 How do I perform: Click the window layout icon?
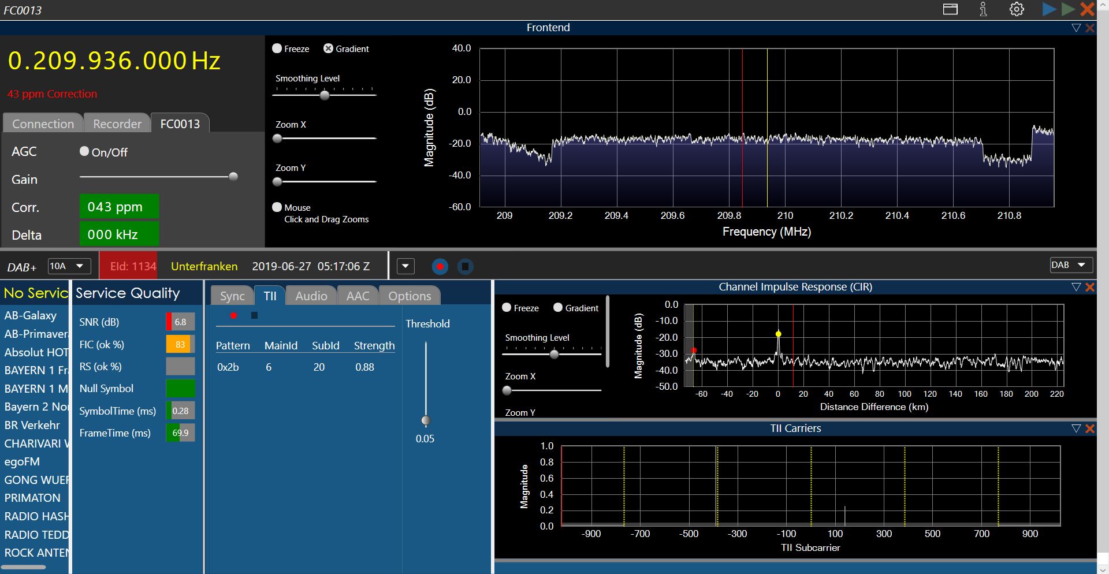[950, 9]
